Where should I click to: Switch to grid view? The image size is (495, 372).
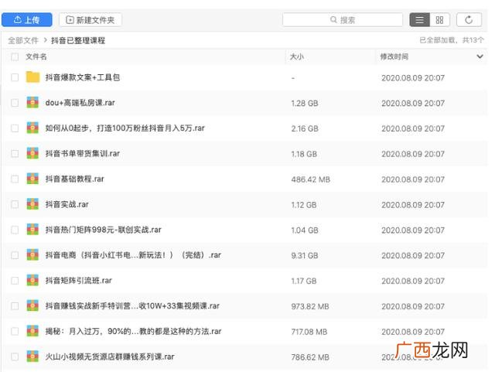pos(439,20)
